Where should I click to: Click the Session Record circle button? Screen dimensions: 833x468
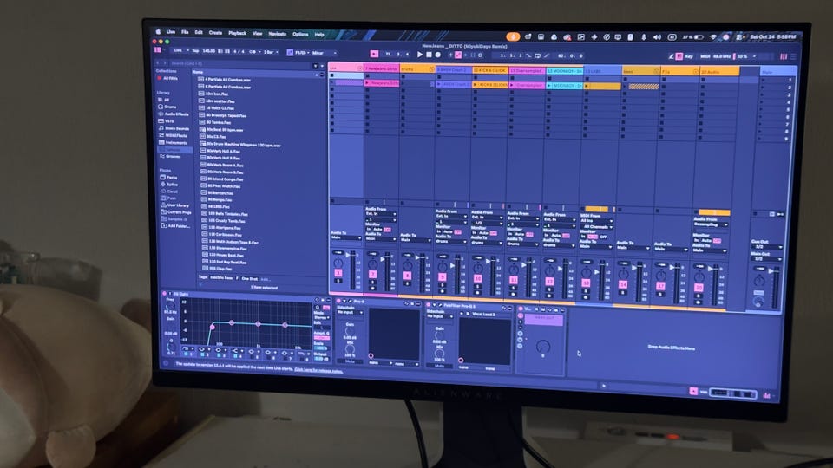480,55
